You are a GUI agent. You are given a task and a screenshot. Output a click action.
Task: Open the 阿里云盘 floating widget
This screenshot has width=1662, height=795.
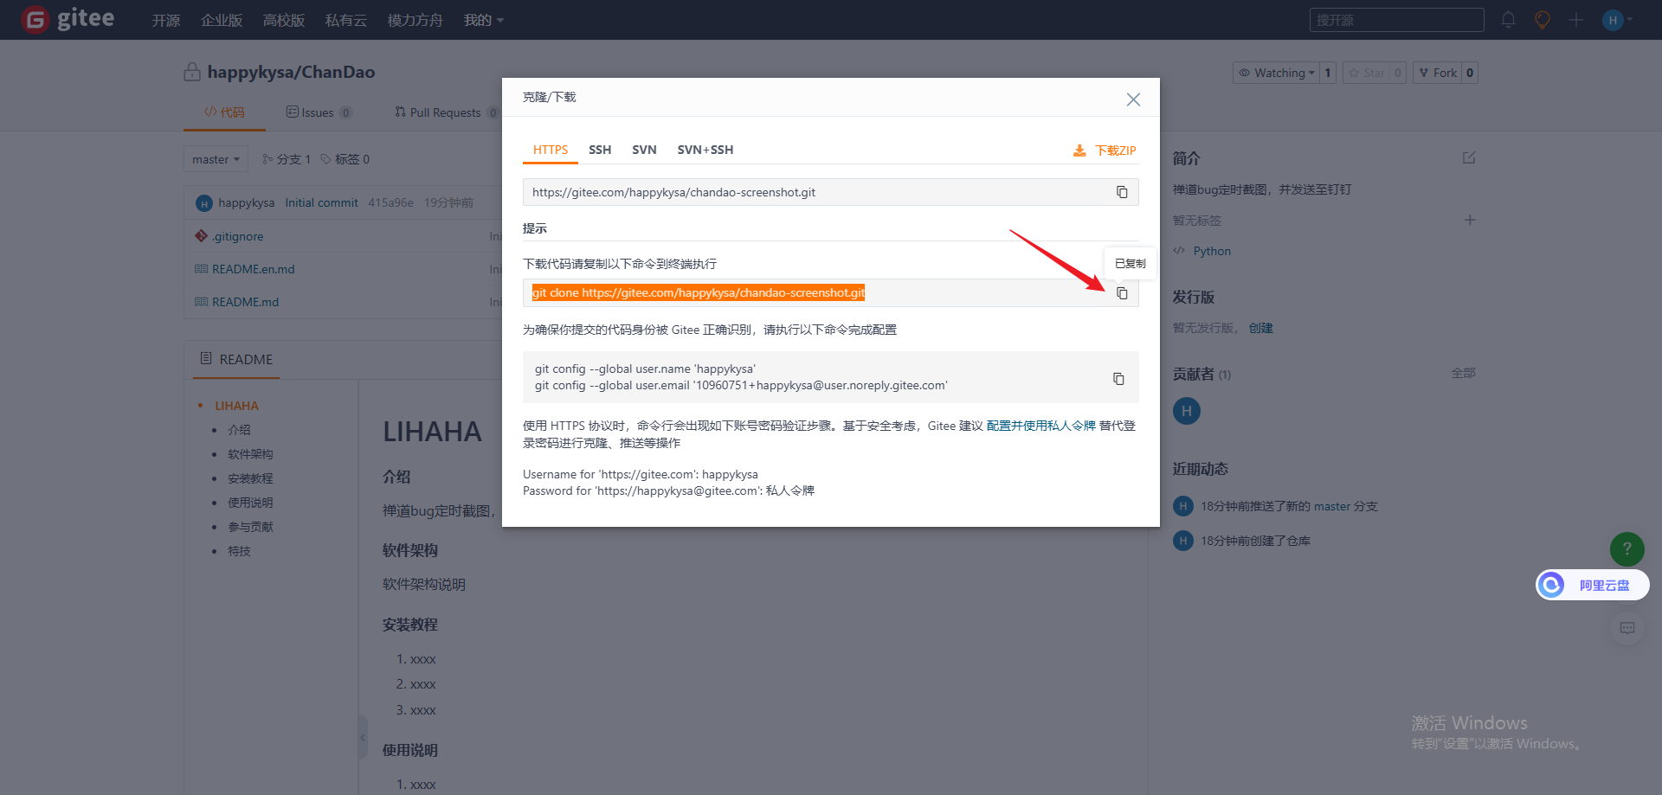(1593, 585)
